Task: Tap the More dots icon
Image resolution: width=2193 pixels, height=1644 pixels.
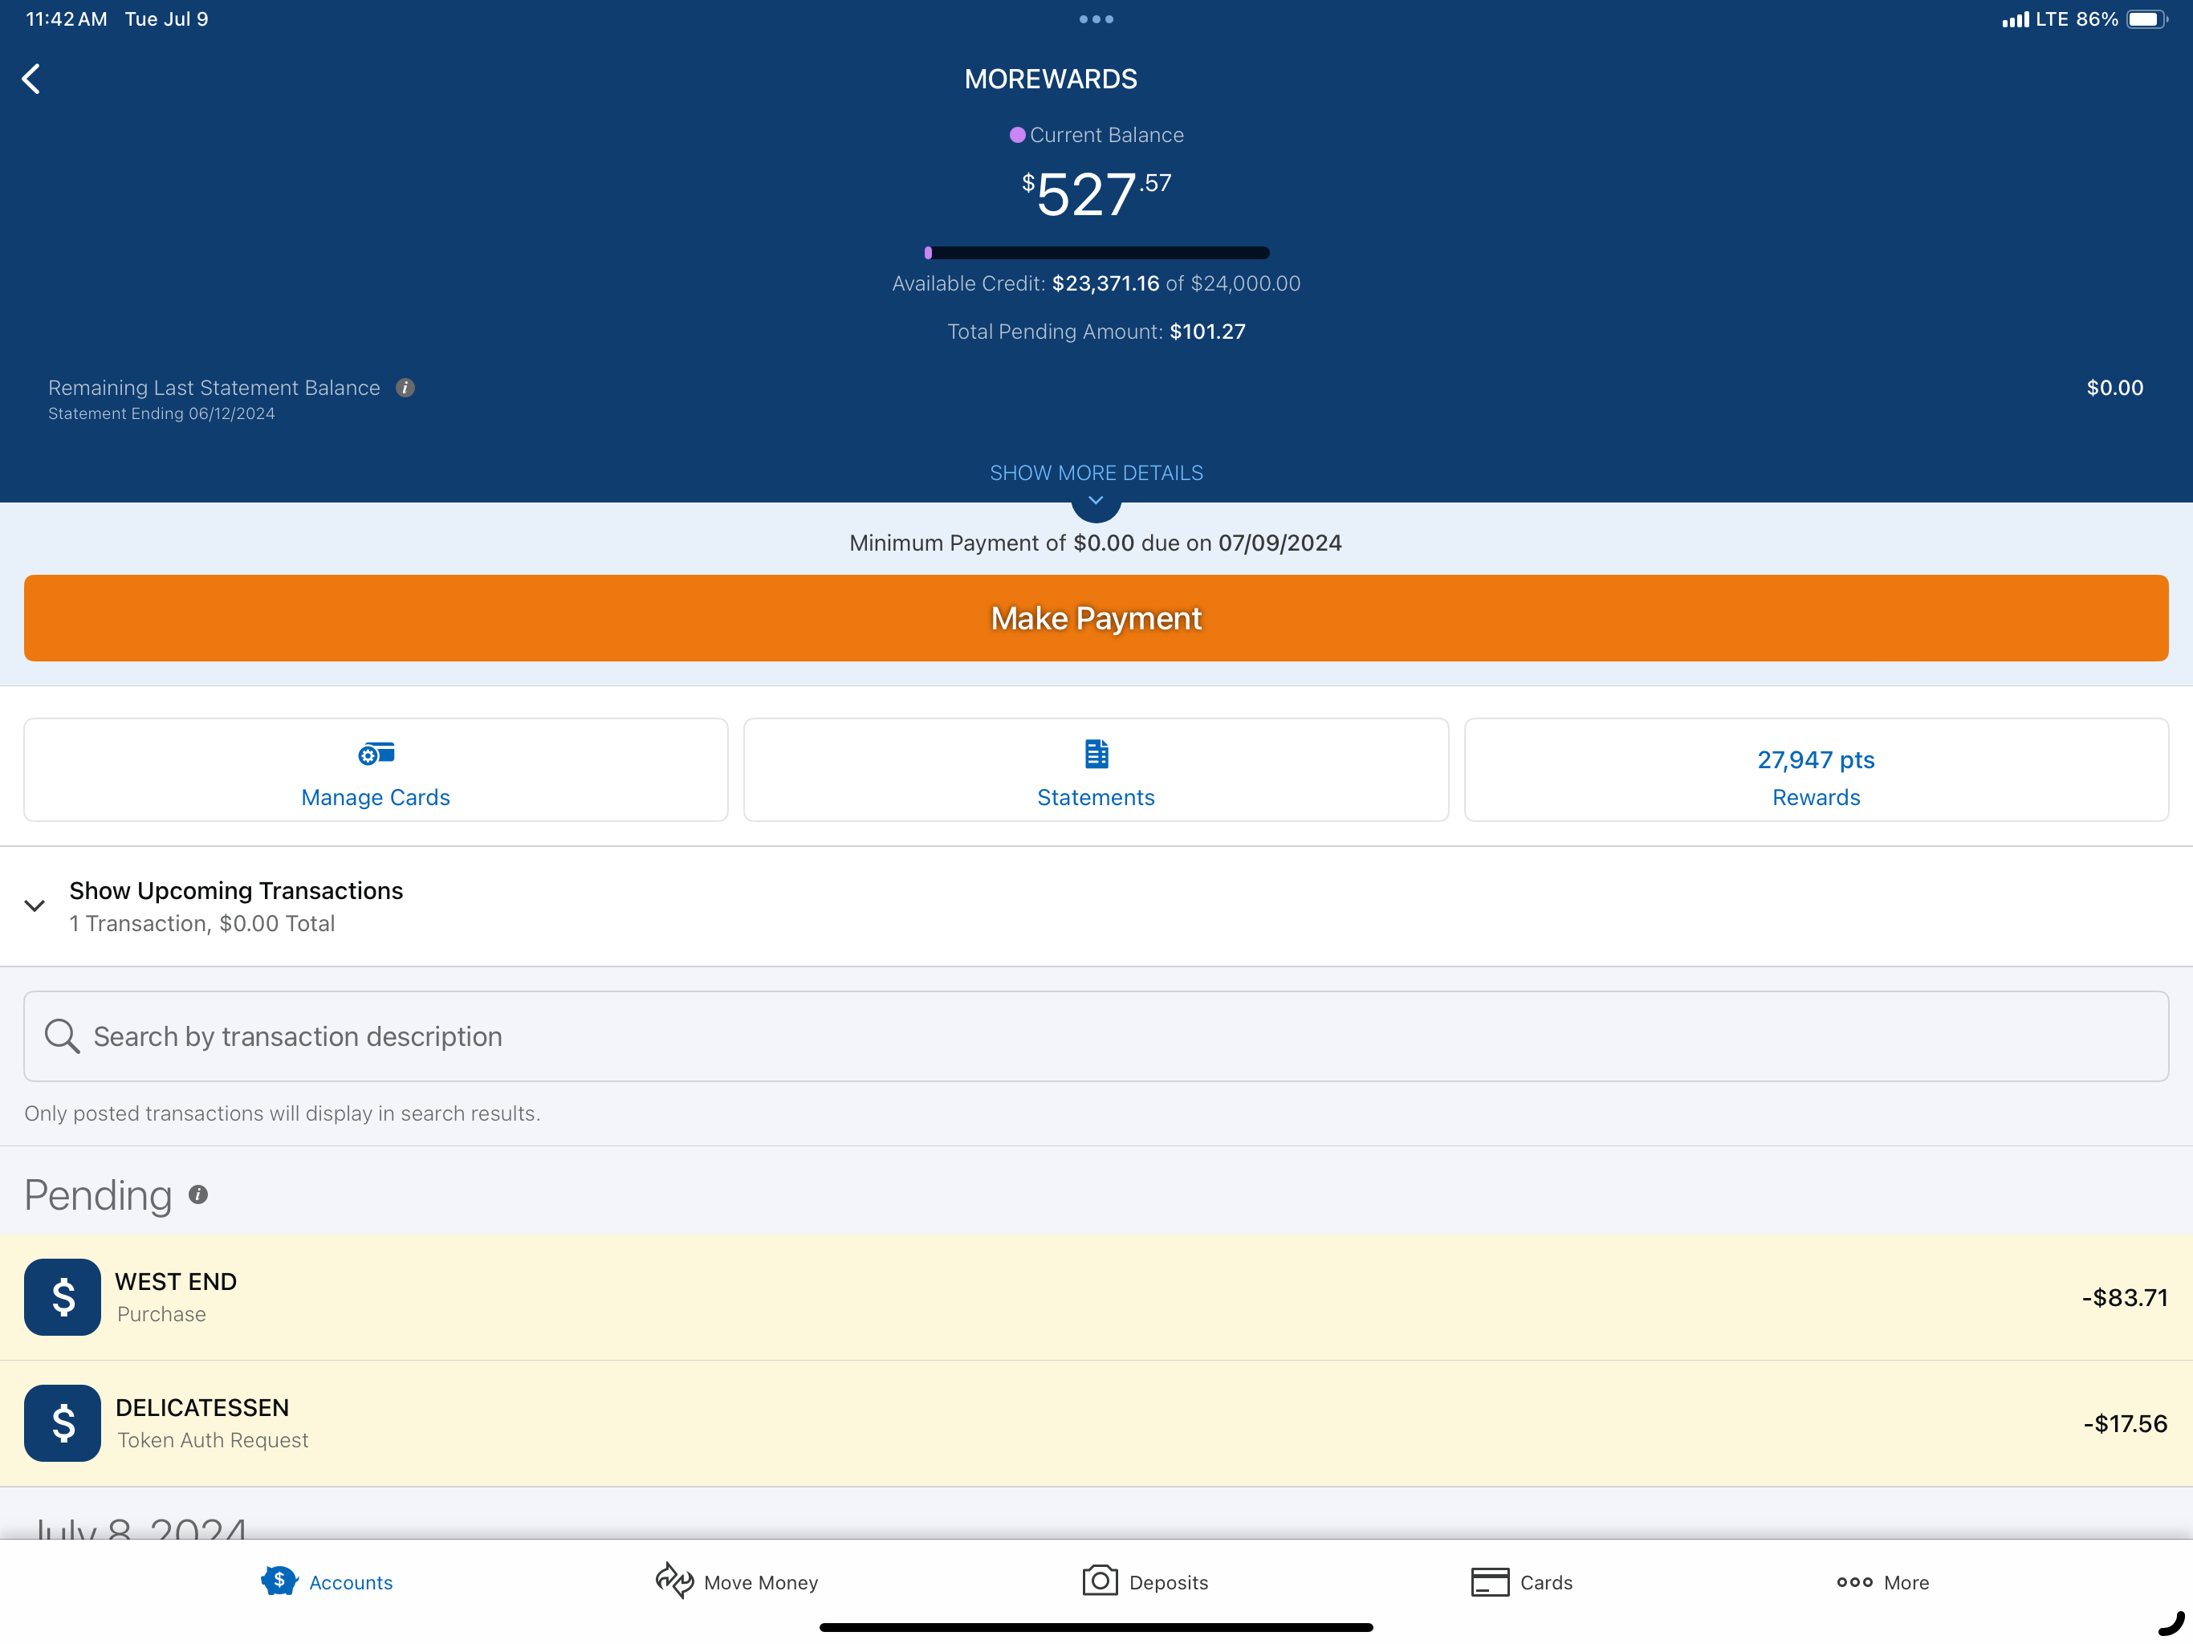Action: click(1854, 1582)
